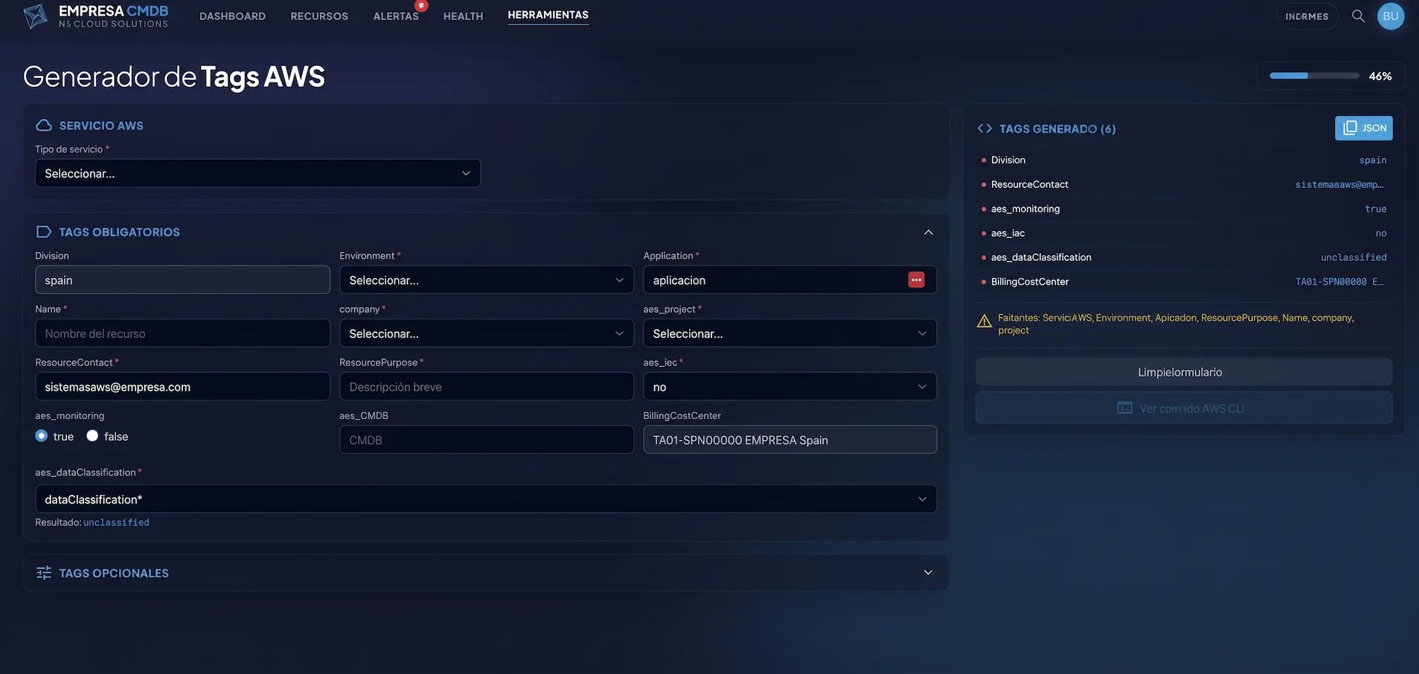1419x674 pixels.
Task: Click the sliders icon beside Tags Opcionales
Action: pyautogui.click(x=44, y=573)
